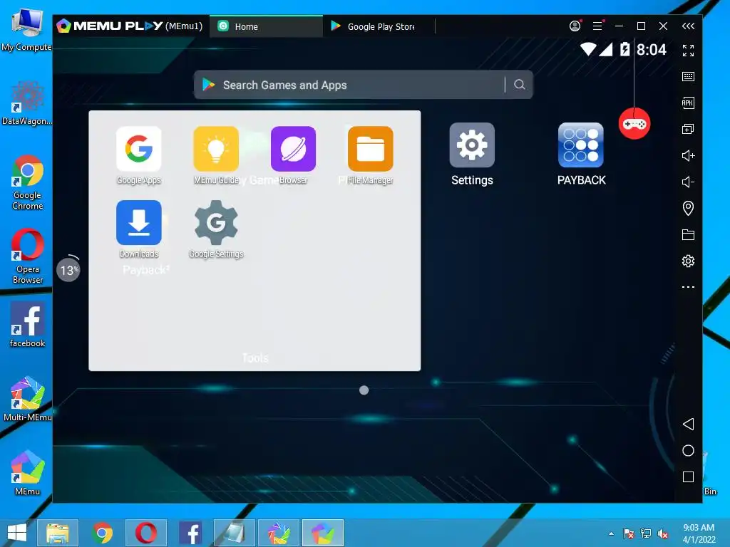Viewport: 730px width, 547px height.
Task: Open the shared folder icon in sidebar
Action: pos(688,234)
